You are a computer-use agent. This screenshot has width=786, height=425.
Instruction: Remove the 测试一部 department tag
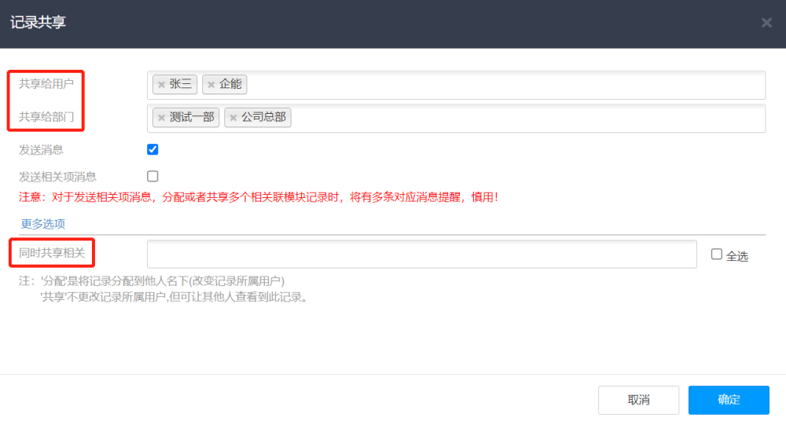coord(161,118)
